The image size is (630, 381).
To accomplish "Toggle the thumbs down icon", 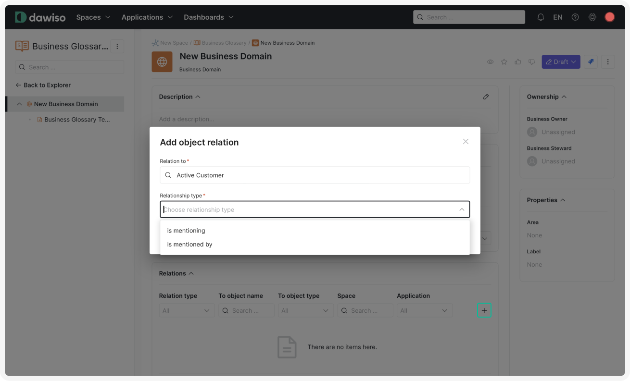I will coord(531,62).
